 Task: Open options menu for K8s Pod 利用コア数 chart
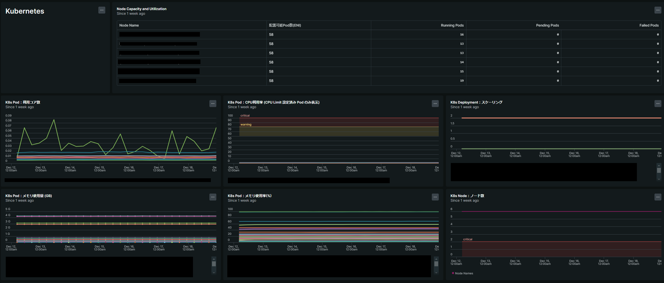pyautogui.click(x=213, y=104)
